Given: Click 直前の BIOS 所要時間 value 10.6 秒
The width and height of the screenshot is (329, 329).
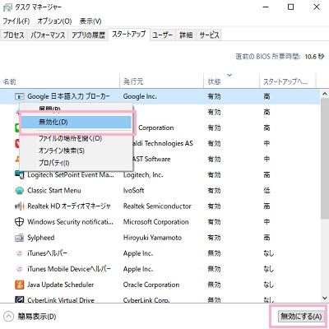Looking at the screenshot, I should point(314,57).
